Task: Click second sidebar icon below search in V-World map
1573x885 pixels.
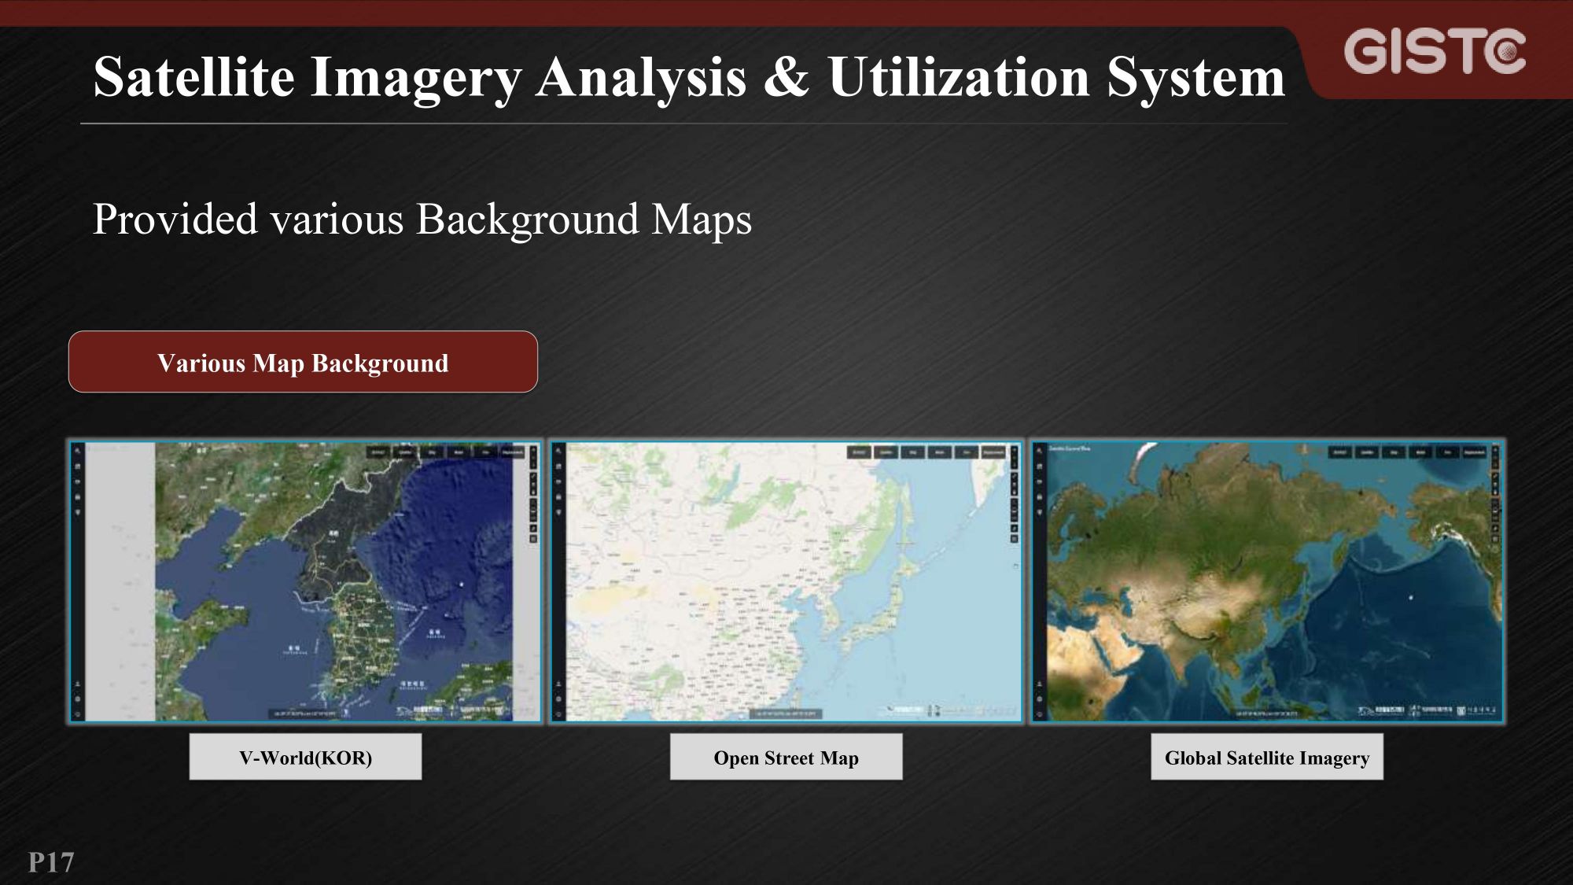Action: [x=78, y=466]
